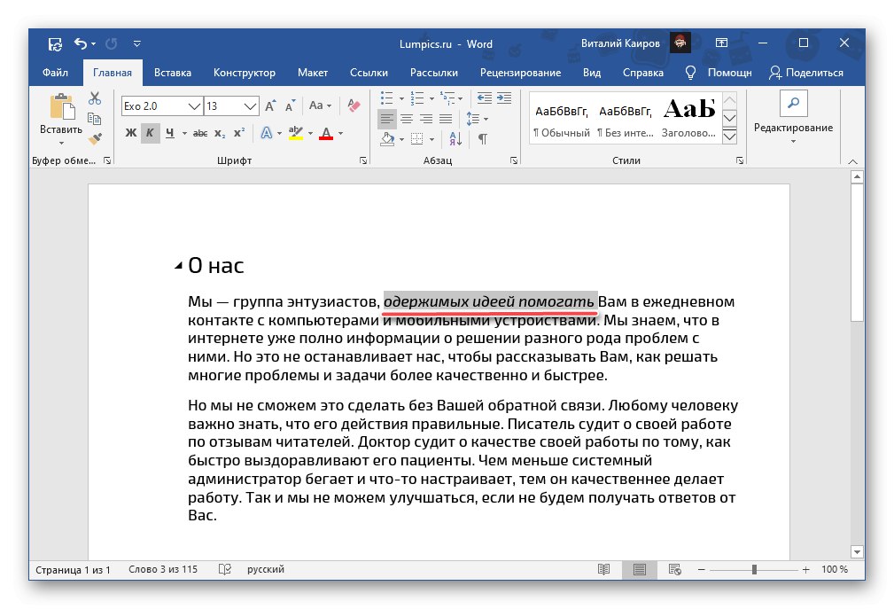Expand the line spacing options dropdown
This screenshot has height=609, width=894.
pyautogui.click(x=485, y=118)
